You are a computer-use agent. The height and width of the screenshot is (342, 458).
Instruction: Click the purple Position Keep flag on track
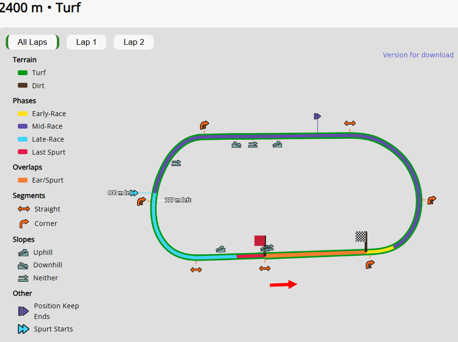click(x=317, y=117)
